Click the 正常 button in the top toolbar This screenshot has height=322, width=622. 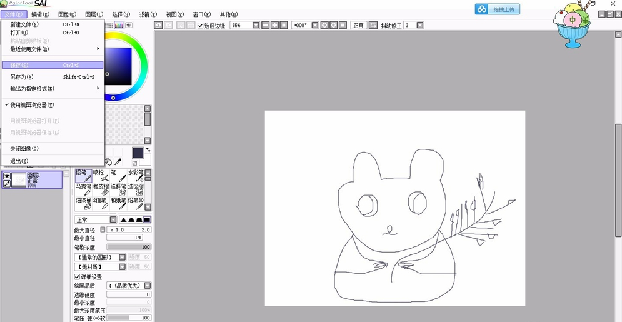coord(358,26)
